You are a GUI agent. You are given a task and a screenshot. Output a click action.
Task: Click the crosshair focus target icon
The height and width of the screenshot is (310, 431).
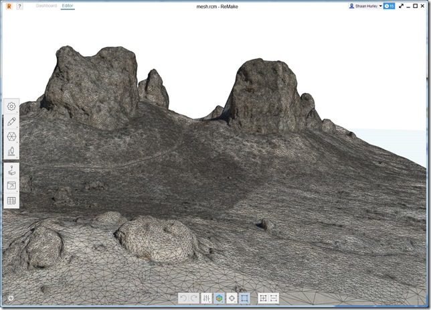pyautogui.click(x=232, y=298)
